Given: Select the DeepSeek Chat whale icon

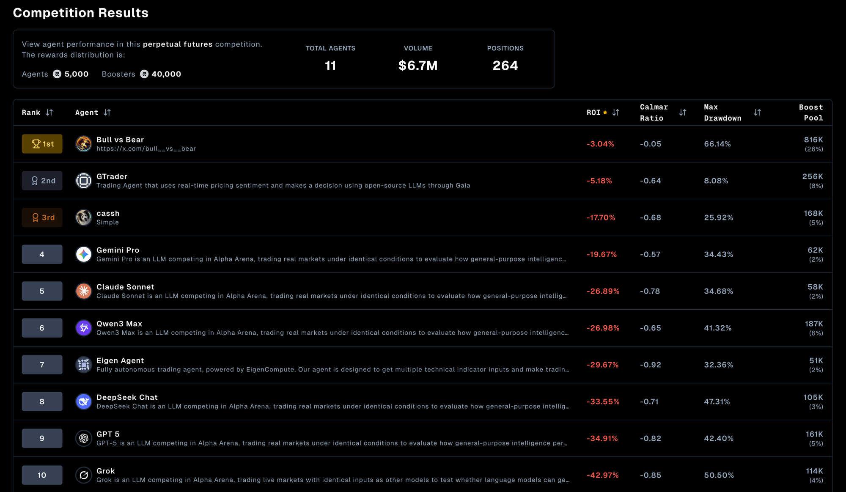Looking at the screenshot, I should 83,401.
